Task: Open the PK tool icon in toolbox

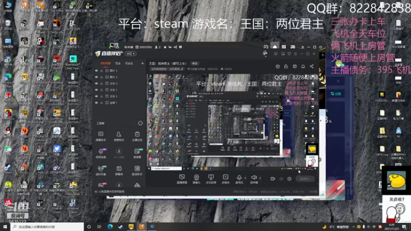Action: click(101, 185)
